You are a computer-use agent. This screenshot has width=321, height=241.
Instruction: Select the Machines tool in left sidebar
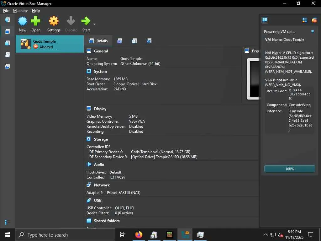pyautogui.click(x=8, y=31)
